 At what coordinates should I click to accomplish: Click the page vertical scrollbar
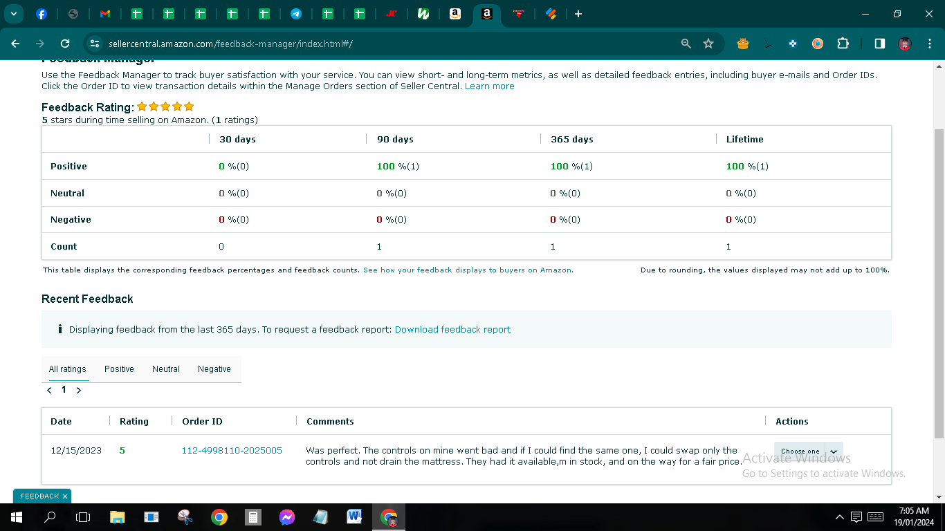tap(939, 283)
